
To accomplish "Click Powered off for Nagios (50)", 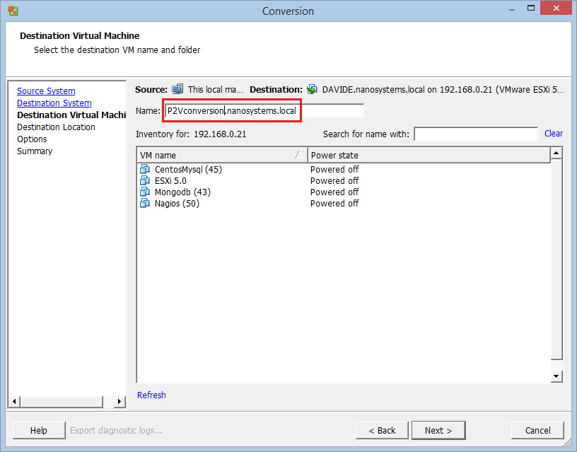I will coord(334,204).
